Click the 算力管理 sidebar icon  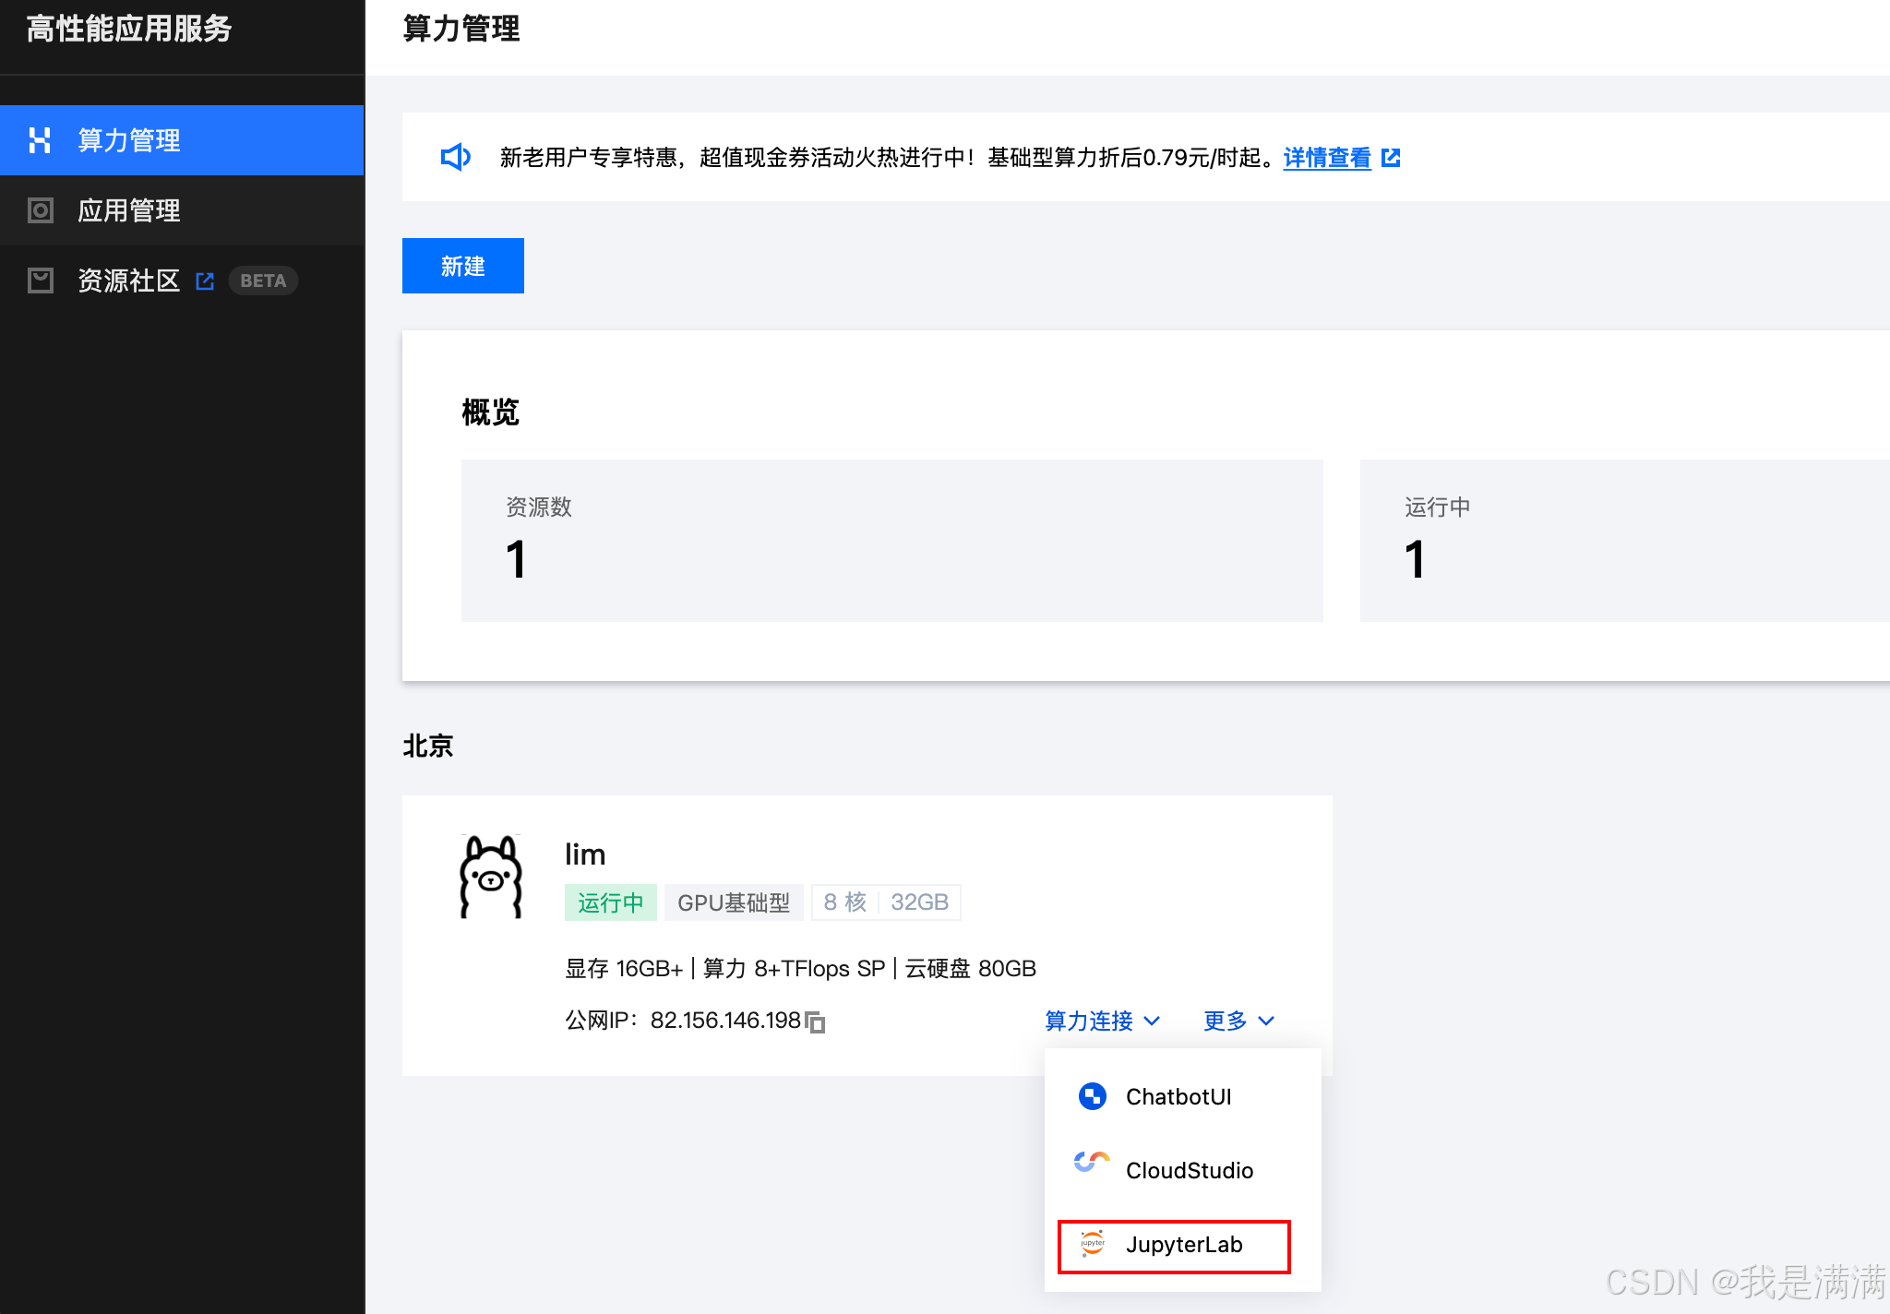pos(40,140)
